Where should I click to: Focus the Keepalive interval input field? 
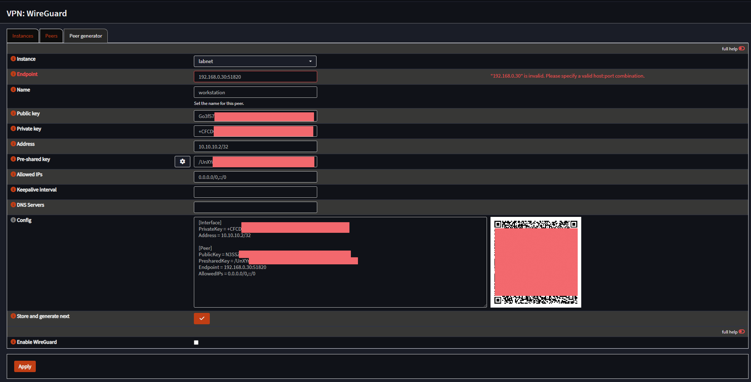click(x=255, y=192)
